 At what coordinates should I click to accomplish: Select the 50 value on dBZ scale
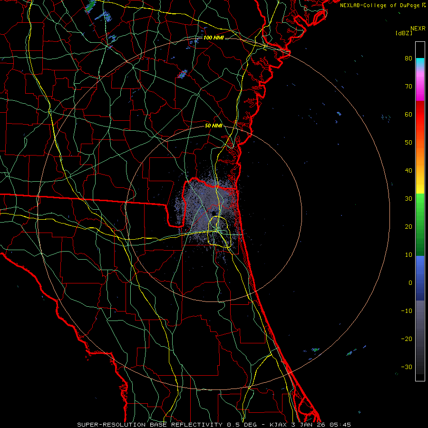pos(409,143)
